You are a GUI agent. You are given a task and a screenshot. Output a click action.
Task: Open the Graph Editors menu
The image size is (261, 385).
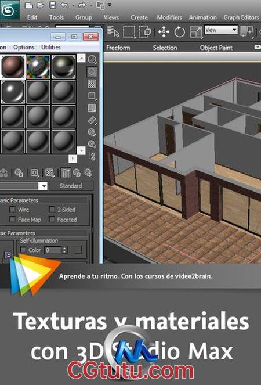(x=241, y=17)
